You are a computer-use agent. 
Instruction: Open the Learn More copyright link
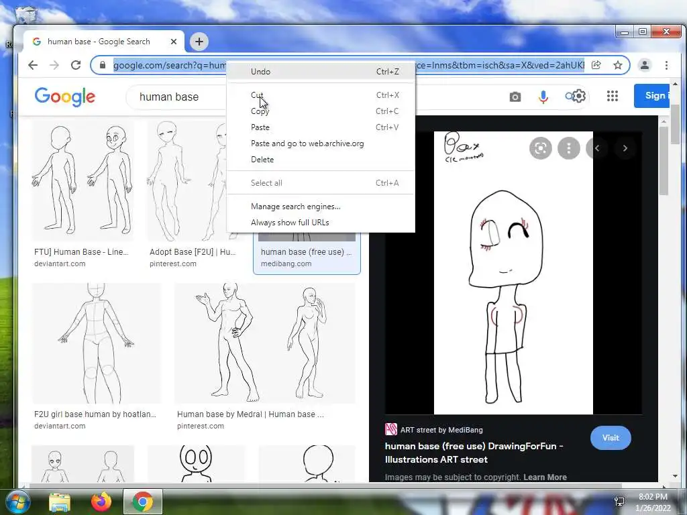point(545,477)
